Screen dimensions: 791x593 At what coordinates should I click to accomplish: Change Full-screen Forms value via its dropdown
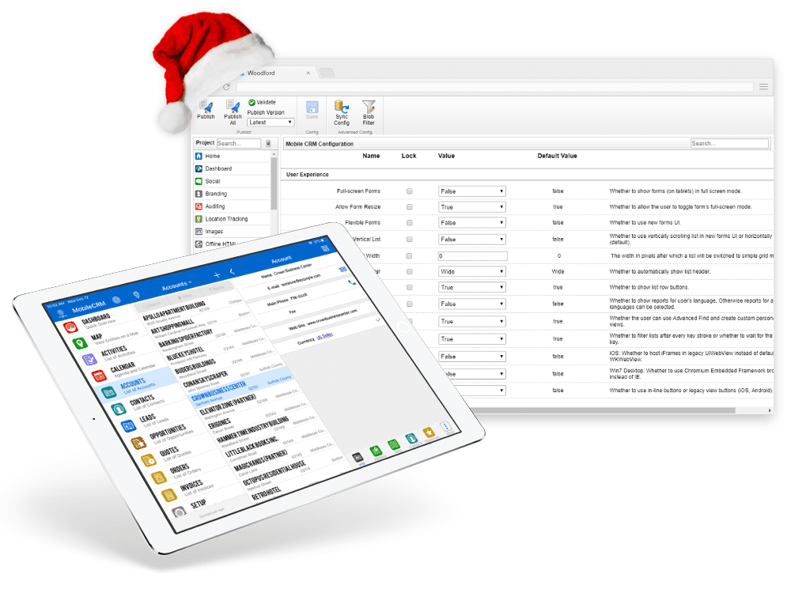pyautogui.click(x=471, y=191)
